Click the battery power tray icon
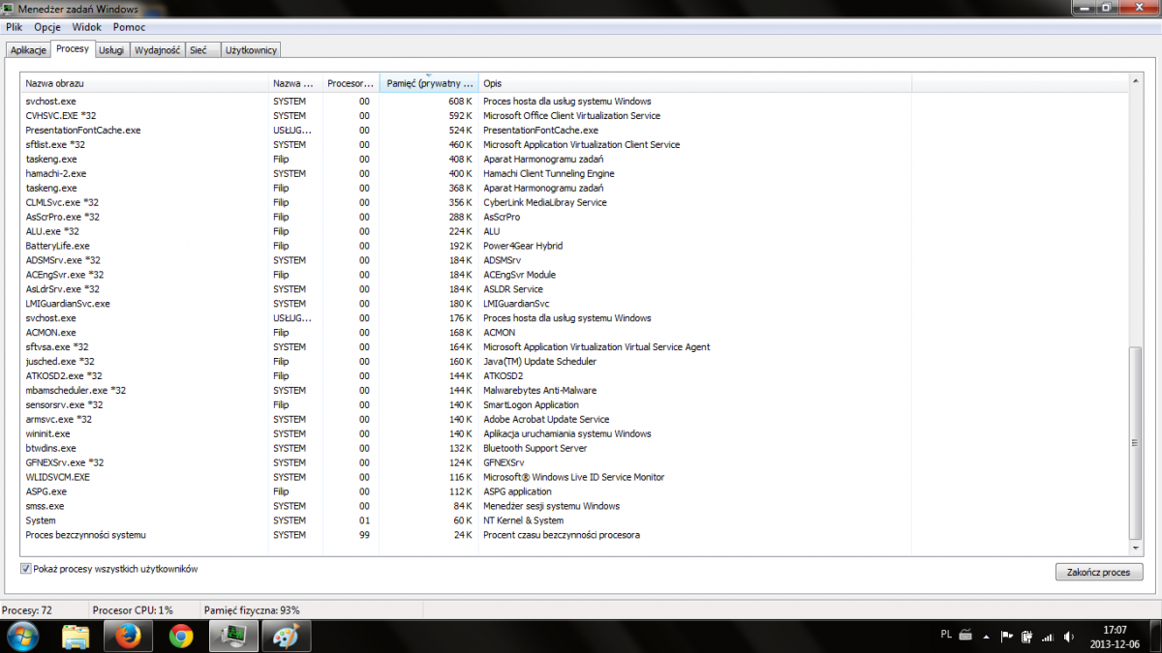The image size is (1162, 653). tap(1026, 637)
